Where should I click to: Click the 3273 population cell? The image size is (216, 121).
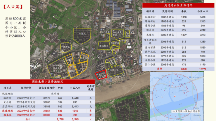pos(203,35)
